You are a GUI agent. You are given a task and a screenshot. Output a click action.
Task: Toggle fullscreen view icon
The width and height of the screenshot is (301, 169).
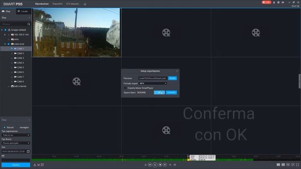pyautogui.click(x=298, y=165)
